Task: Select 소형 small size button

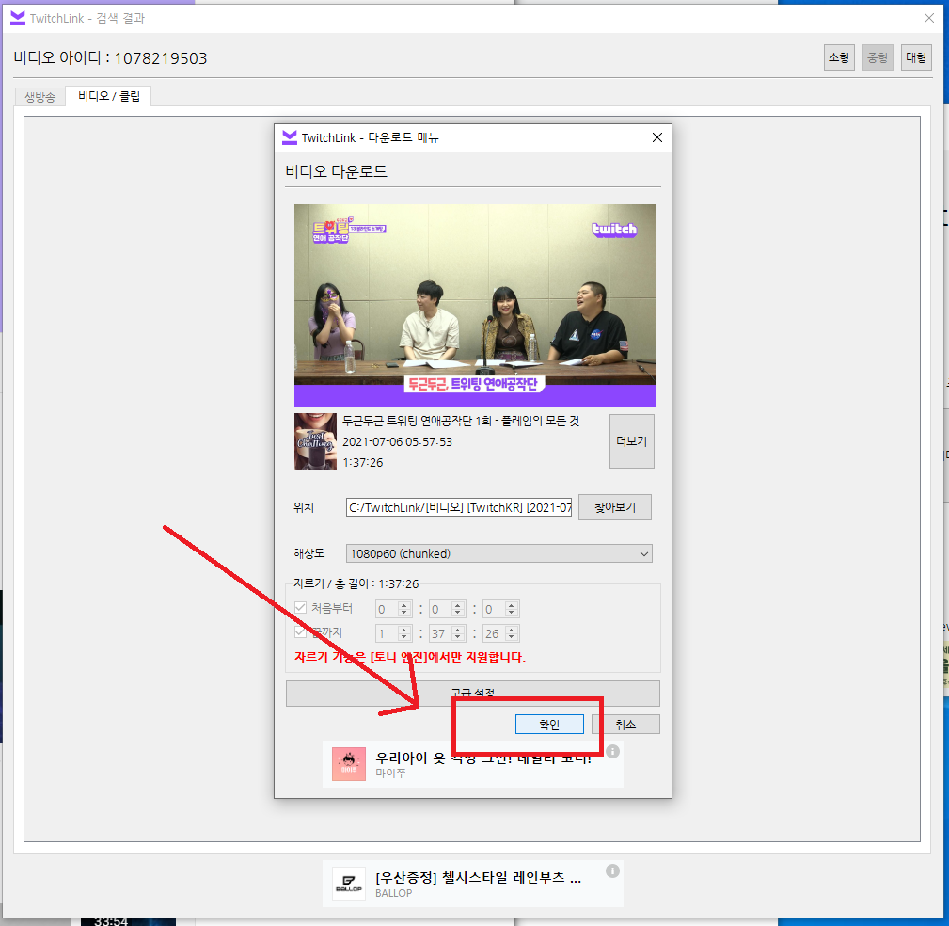Action: click(x=839, y=57)
